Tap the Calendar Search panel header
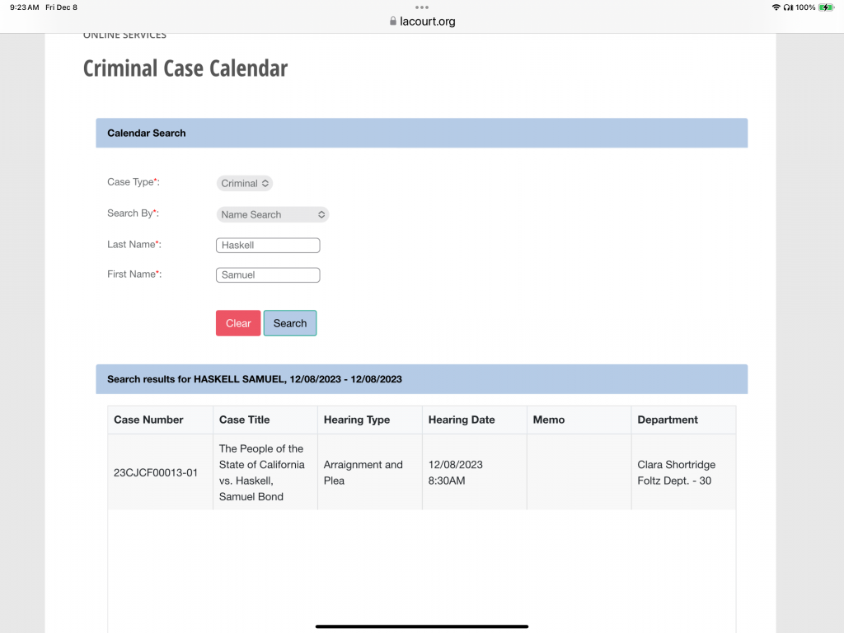 [421, 133]
